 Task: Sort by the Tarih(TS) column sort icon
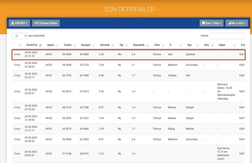click(40, 45)
